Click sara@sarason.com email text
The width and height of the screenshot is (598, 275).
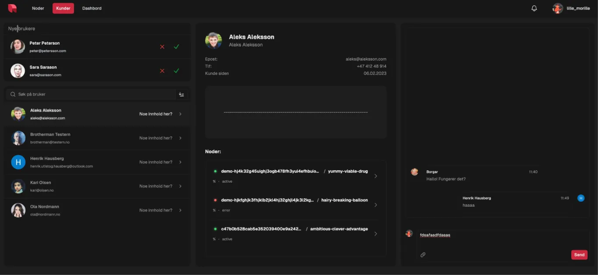[x=46, y=75]
